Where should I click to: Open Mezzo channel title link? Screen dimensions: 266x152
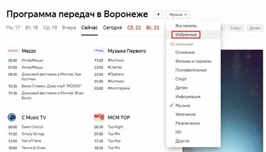[x=29, y=51]
